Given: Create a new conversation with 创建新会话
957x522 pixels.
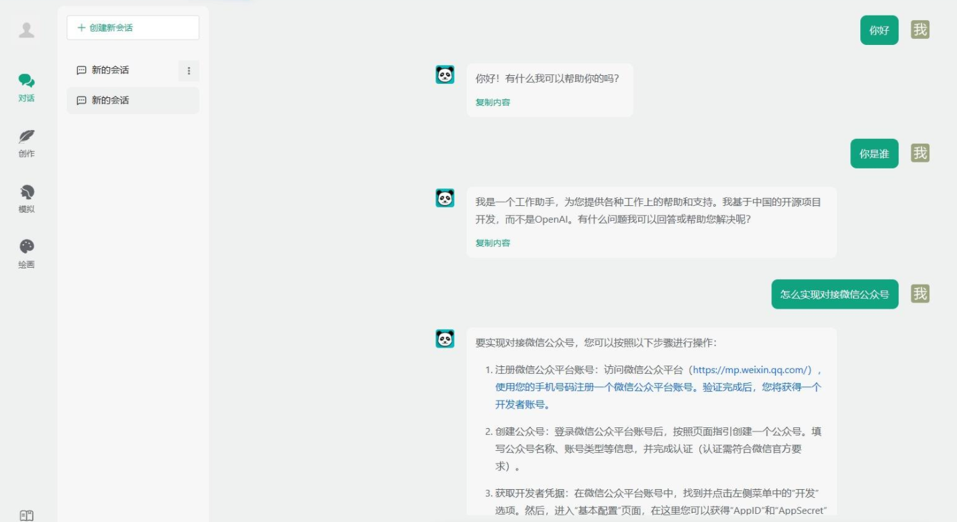Looking at the screenshot, I should tap(133, 28).
